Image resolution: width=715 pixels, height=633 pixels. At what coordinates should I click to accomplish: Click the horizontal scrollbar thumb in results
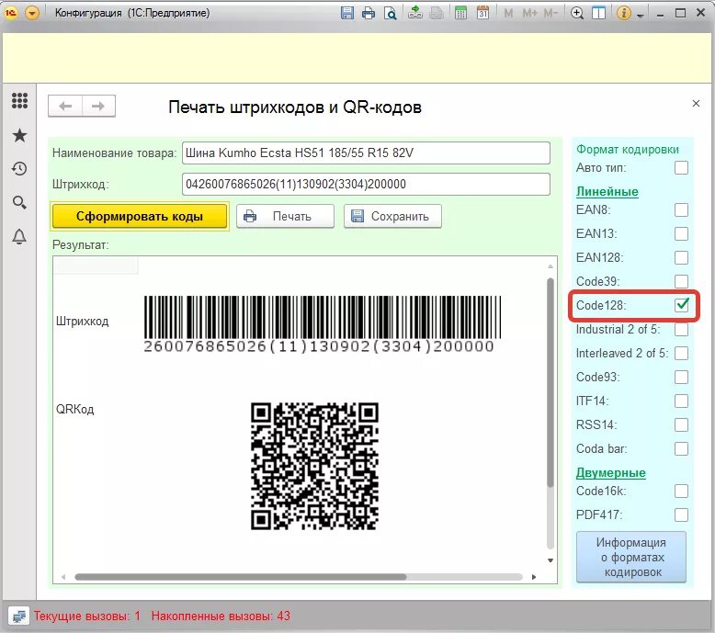[x=240, y=577]
